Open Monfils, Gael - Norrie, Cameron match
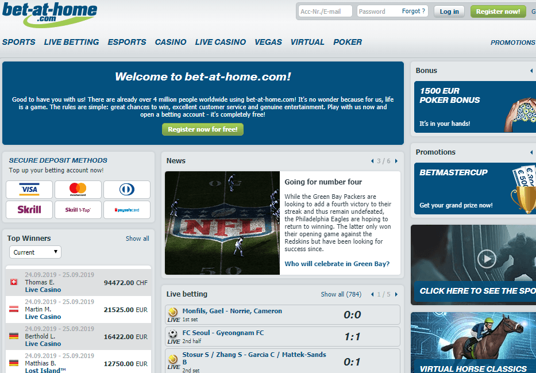This screenshot has width=536, height=373. (x=232, y=311)
